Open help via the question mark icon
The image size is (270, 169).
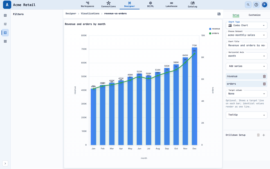pos(256,5)
